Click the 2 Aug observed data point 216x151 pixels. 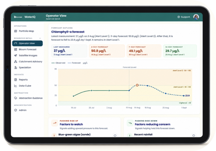tap(109, 90)
